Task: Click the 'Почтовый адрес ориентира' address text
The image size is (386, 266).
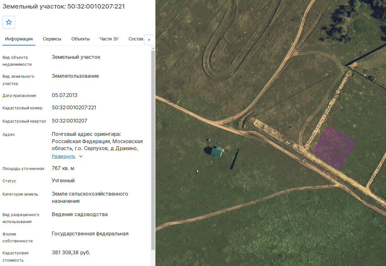Action: 97,141
